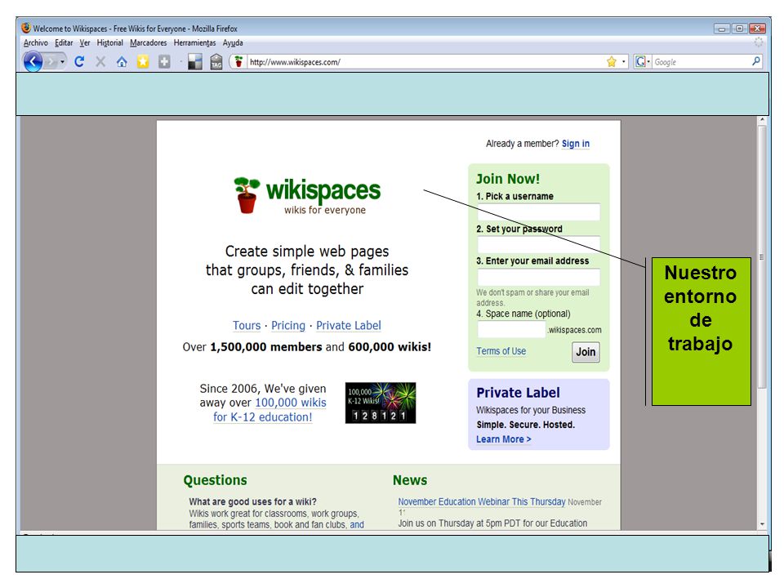Viewport: 784px width, 588px height.
Task: Click the Sign in link
Action: tap(576, 144)
